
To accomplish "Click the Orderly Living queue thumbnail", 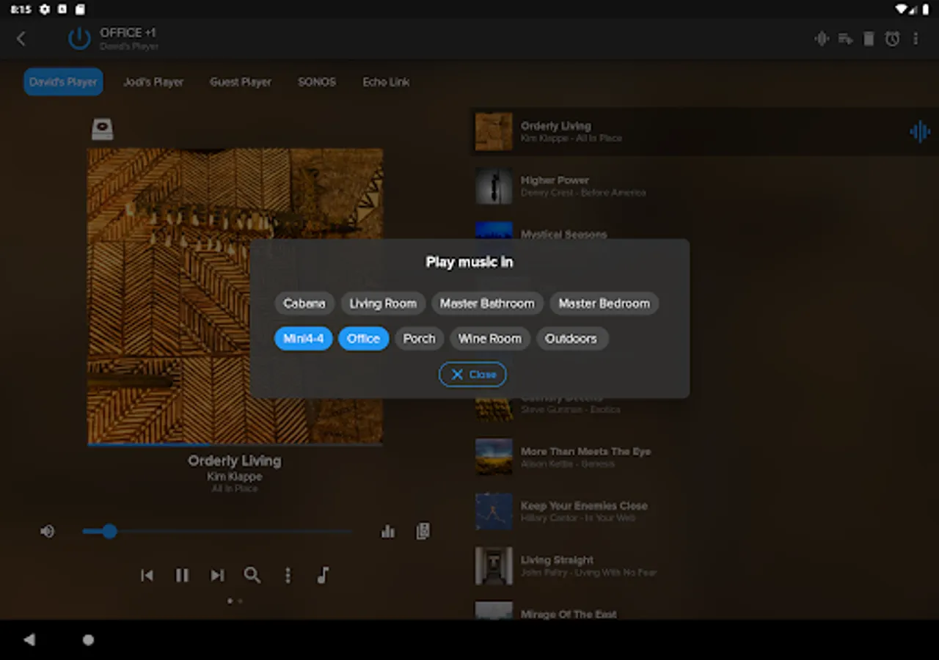I will pyautogui.click(x=494, y=132).
